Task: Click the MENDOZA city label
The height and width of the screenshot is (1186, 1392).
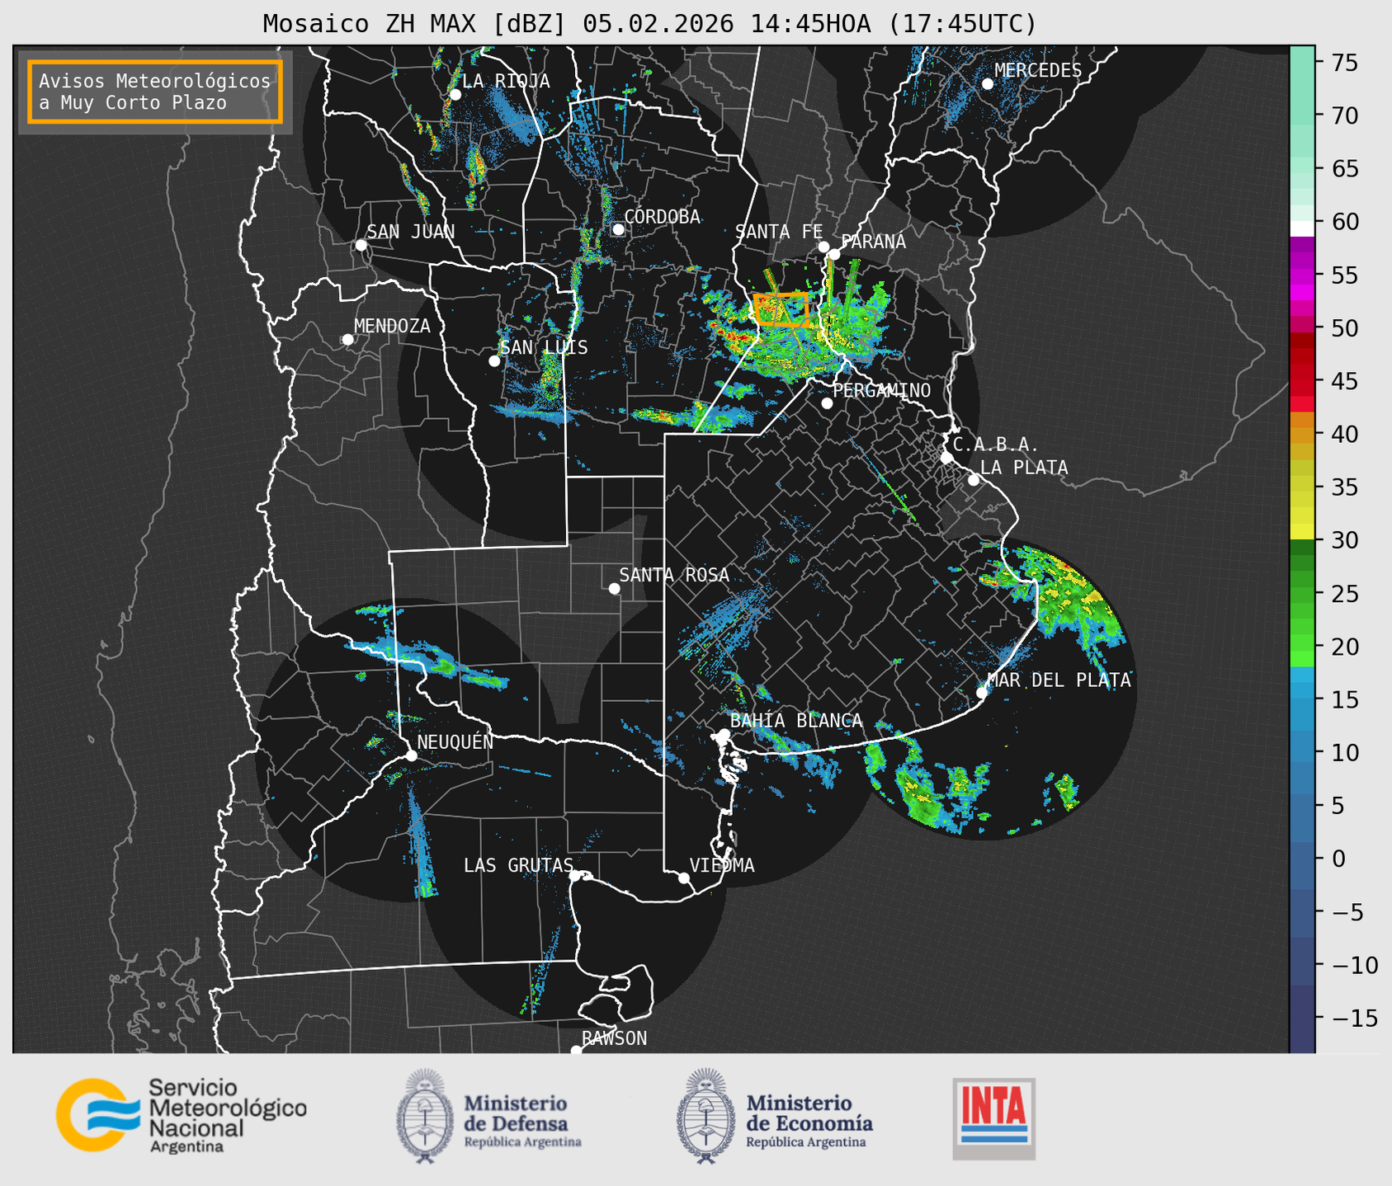Action: click(392, 326)
